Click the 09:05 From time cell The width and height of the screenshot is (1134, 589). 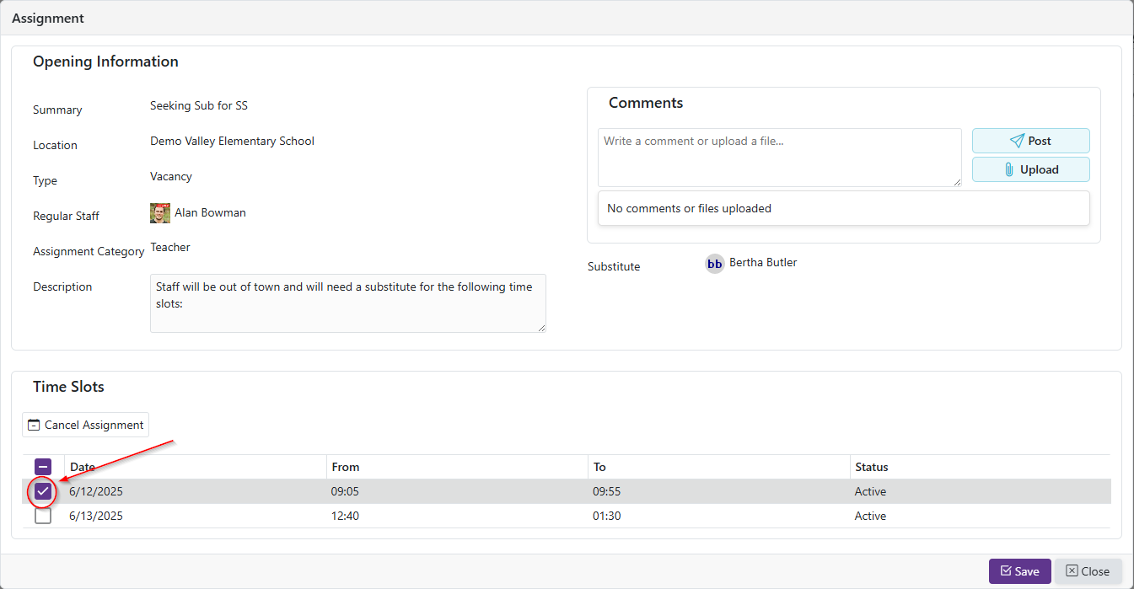(x=345, y=491)
